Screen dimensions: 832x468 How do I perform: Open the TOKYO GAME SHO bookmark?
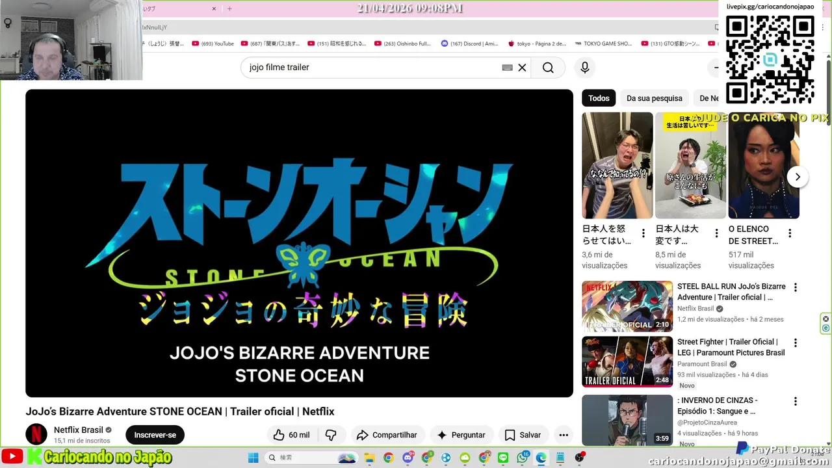click(x=603, y=44)
